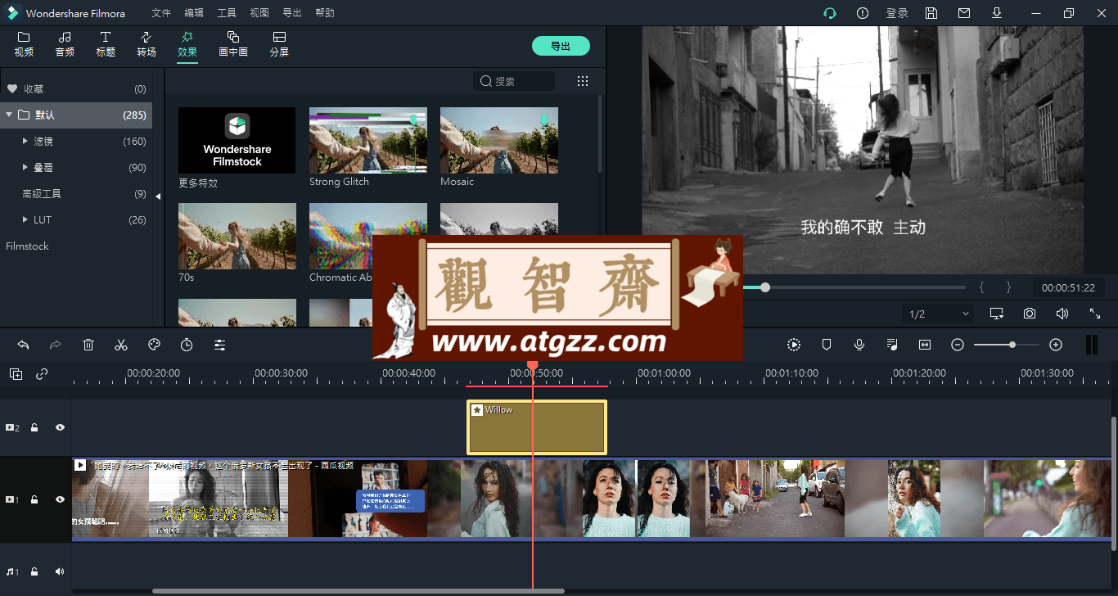Take a snapshot with the camera icon
Viewport: 1118px width, 596px height.
[1030, 314]
